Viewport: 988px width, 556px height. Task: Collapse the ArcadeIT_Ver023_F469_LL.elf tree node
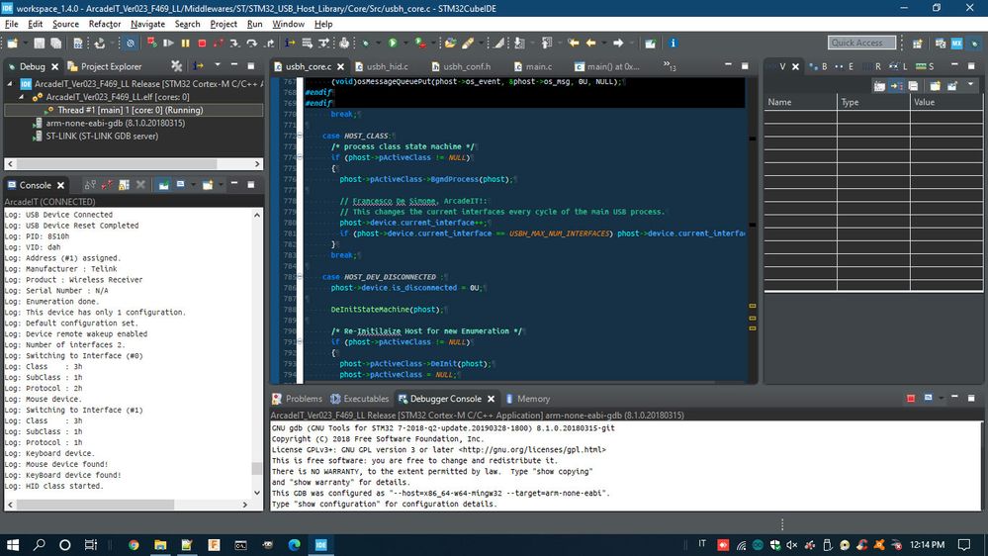[x=22, y=96]
